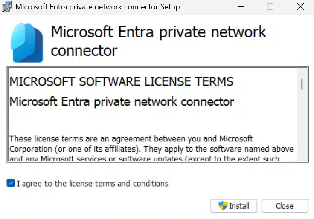
Task: Click the large connector header title
Action: pyautogui.click(x=158, y=41)
